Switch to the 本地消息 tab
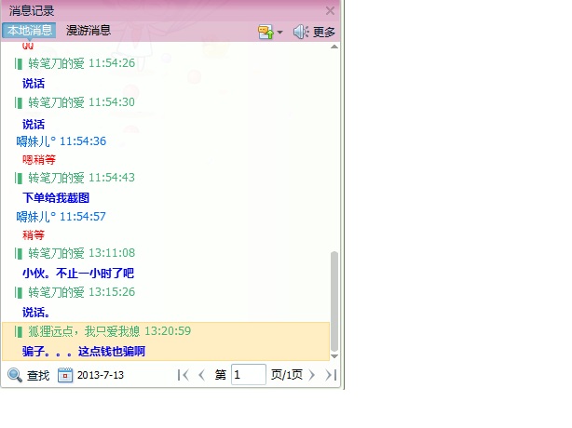Viewport: 572px width, 428px height. pos(29,31)
